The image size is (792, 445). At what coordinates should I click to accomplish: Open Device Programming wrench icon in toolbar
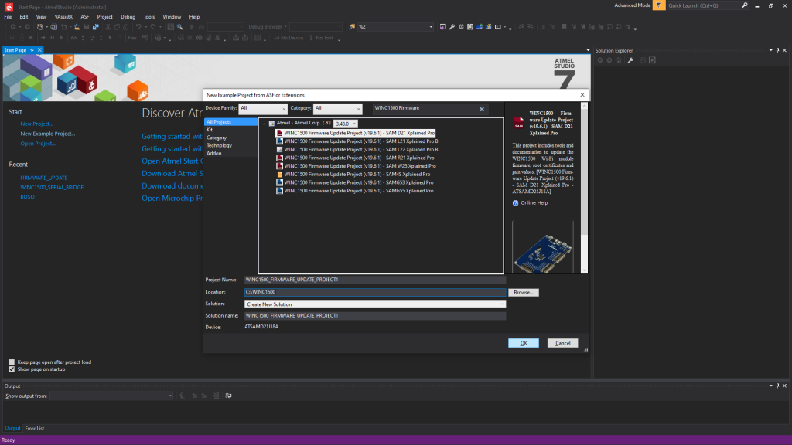click(452, 27)
